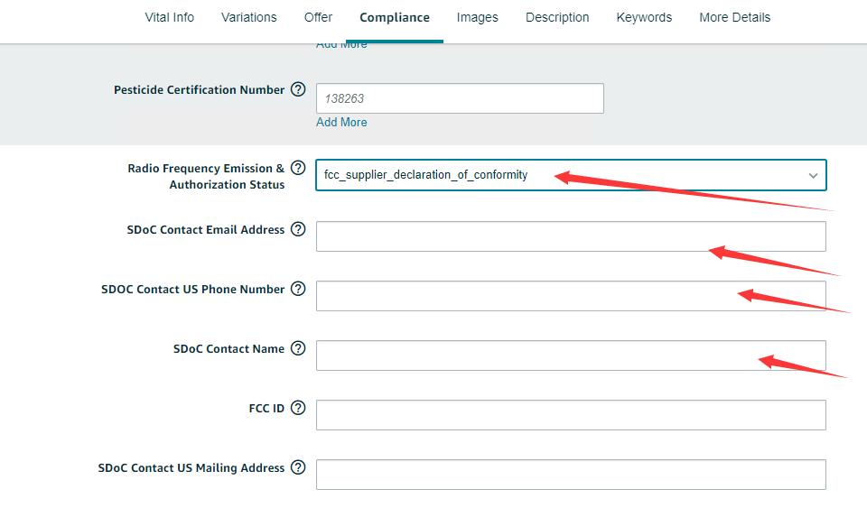
Task: Switch to the Vital Info tab
Action: coord(169,17)
